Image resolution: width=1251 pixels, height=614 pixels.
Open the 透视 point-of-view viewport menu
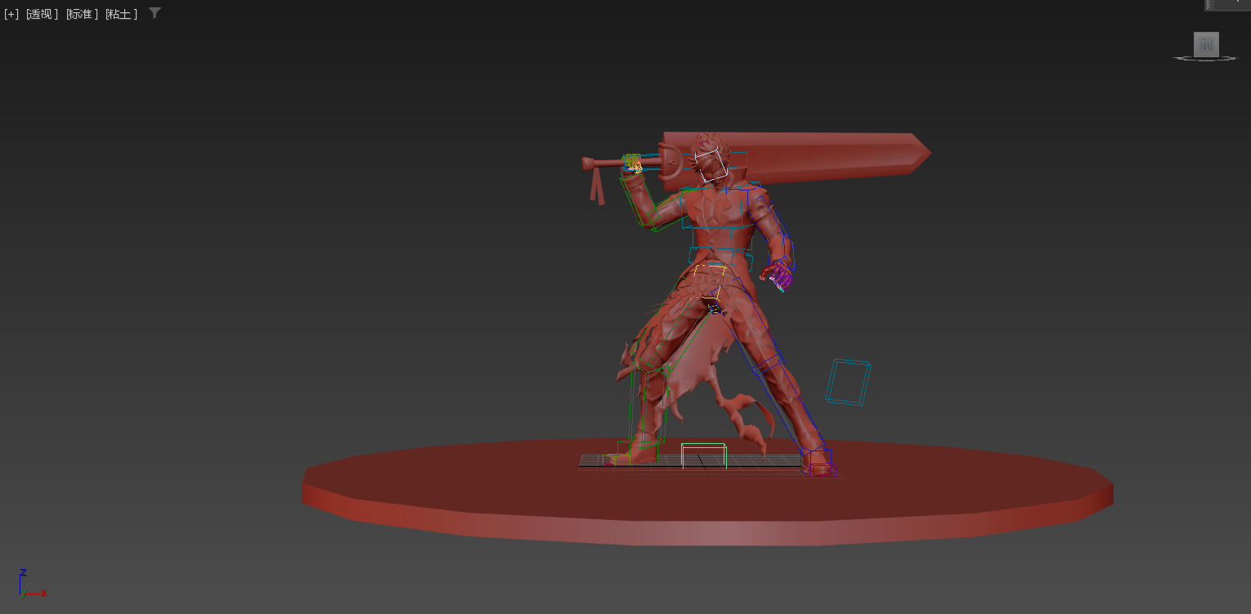click(x=42, y=14)
